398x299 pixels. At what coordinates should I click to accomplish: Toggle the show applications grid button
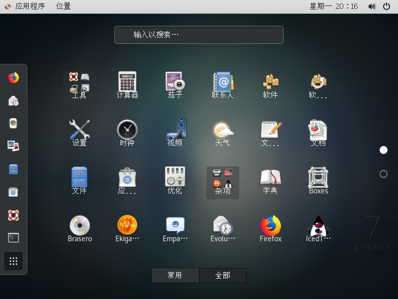point(13,261)
